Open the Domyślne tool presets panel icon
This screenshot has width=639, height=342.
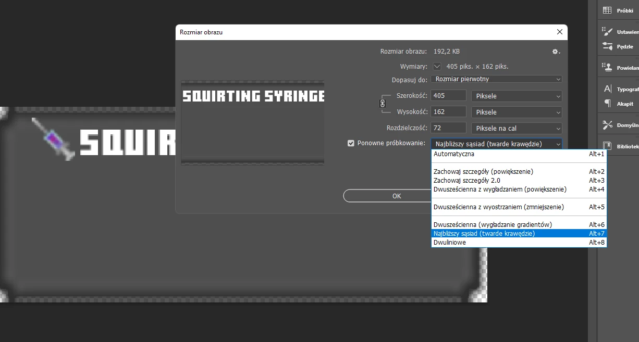607,125
